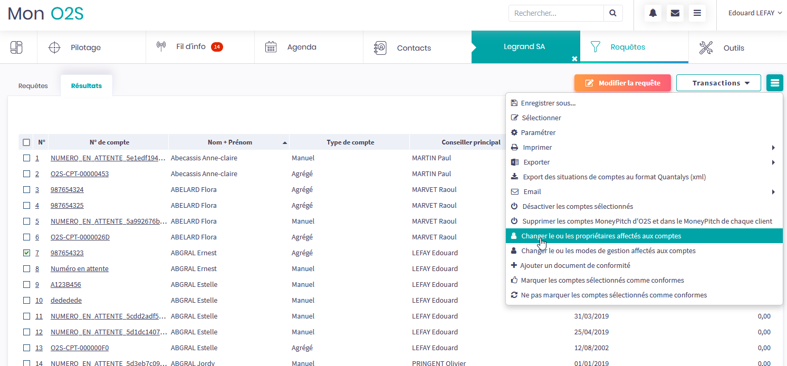Open the Edouard LEFAY user dropdown
This screenshot has height=366, width=787.
pyautogui.click(x=755, y=13)
